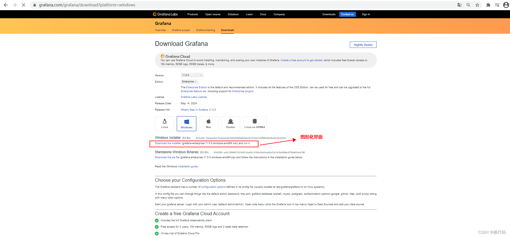
Task: Select the Linux platform icon
Action: point(165,124)
